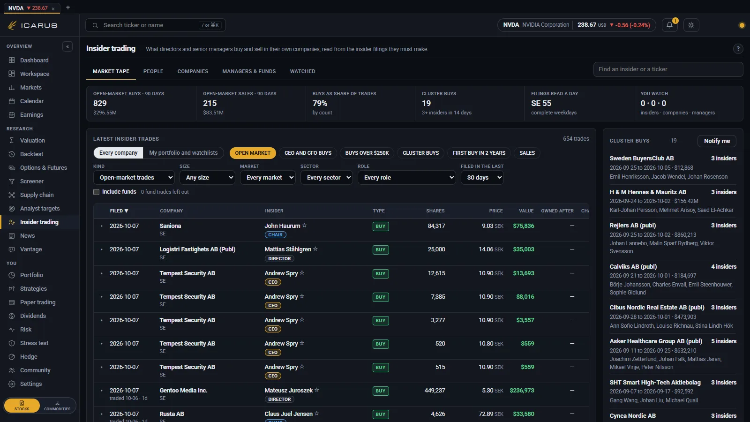Switch to the Commodities mode
This screenshot has height=422, width=750.
[57, 406]
